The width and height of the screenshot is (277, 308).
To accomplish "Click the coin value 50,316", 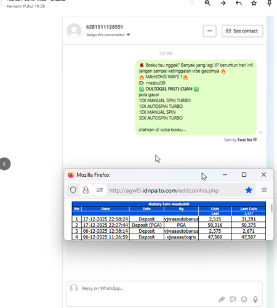I will point(215,225).
